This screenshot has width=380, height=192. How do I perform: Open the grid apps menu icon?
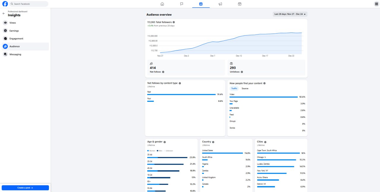[376, 4]
